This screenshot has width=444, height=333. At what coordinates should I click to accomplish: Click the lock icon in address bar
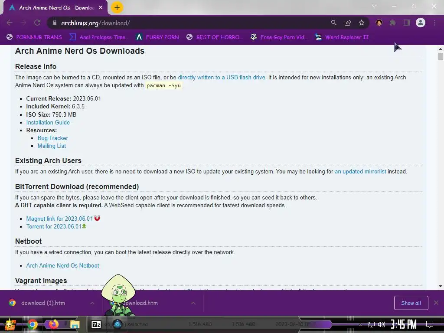click(54, 23)
